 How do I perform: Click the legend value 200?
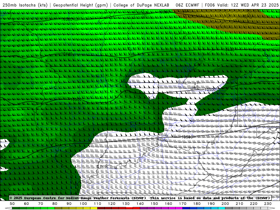click(x=225, y=204)
